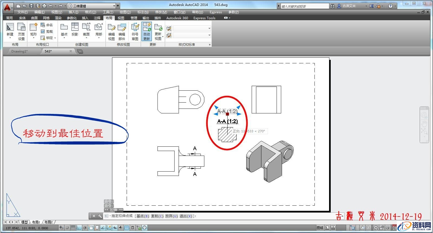
Task: Click the plot/print icon in quick access toolbar
Action: (x=44, y=6)
